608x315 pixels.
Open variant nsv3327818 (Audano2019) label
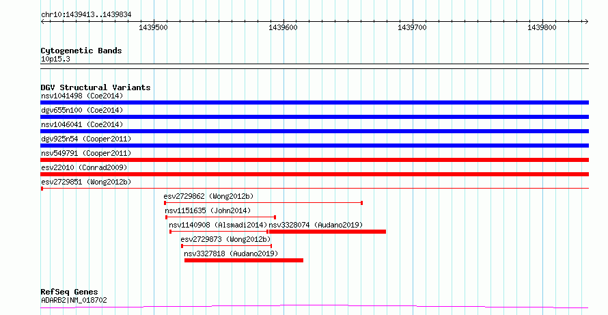tap(231, 254)
